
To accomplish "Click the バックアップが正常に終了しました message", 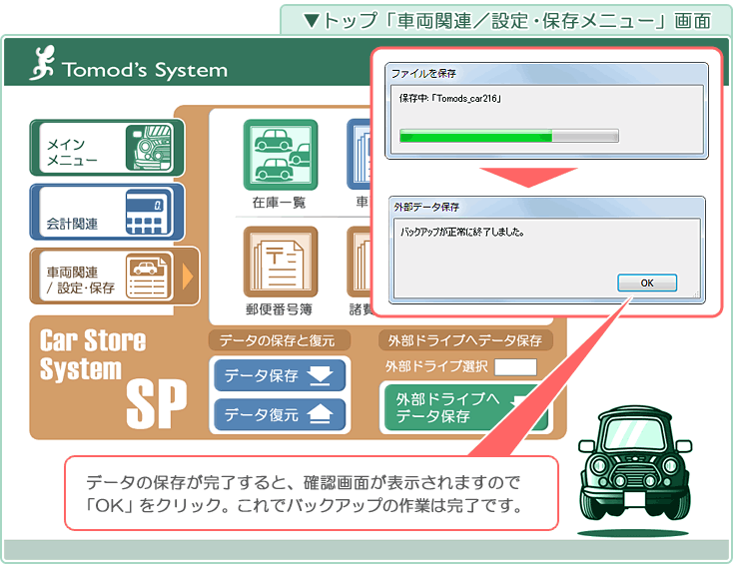I will (x=462, y=232).
